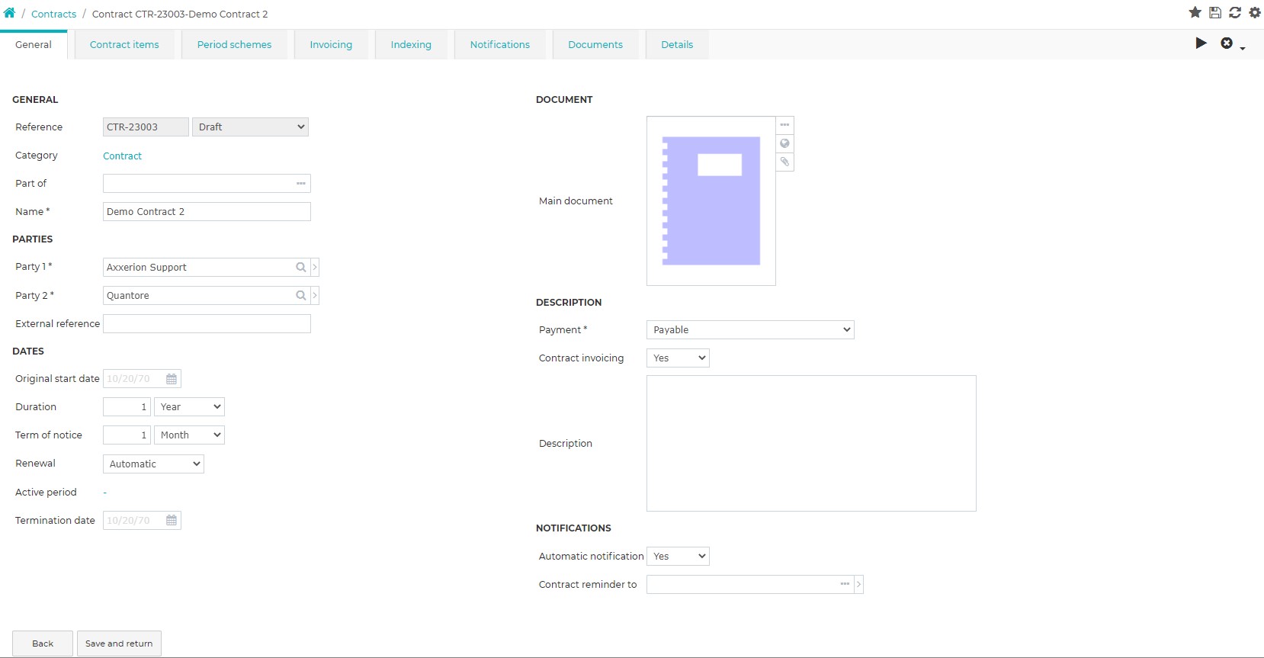
Task: Open Termination date calendar picker
Action: [172, 521]
